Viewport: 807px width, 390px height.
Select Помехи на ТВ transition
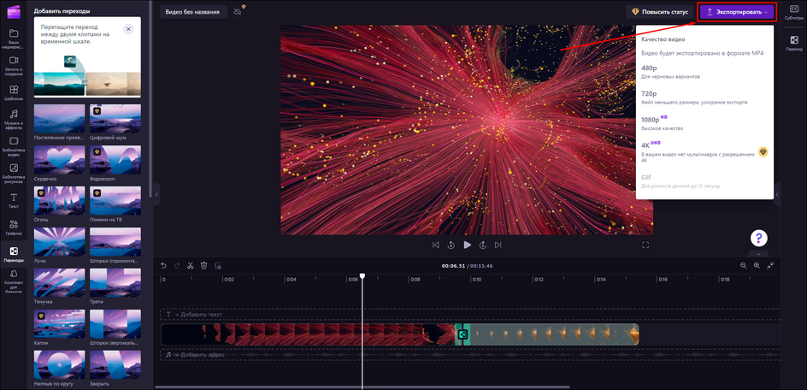point(115,201)
